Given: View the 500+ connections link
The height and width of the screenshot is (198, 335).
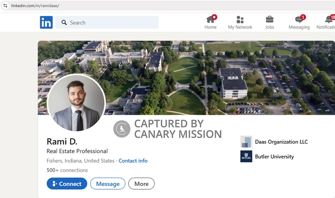Looking at the screenshot, I should click(67, 170).
